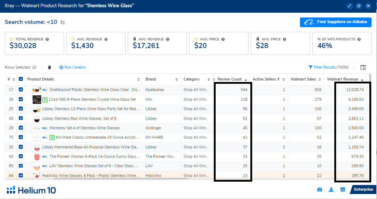Click Review Count value 344

point(244,90)
